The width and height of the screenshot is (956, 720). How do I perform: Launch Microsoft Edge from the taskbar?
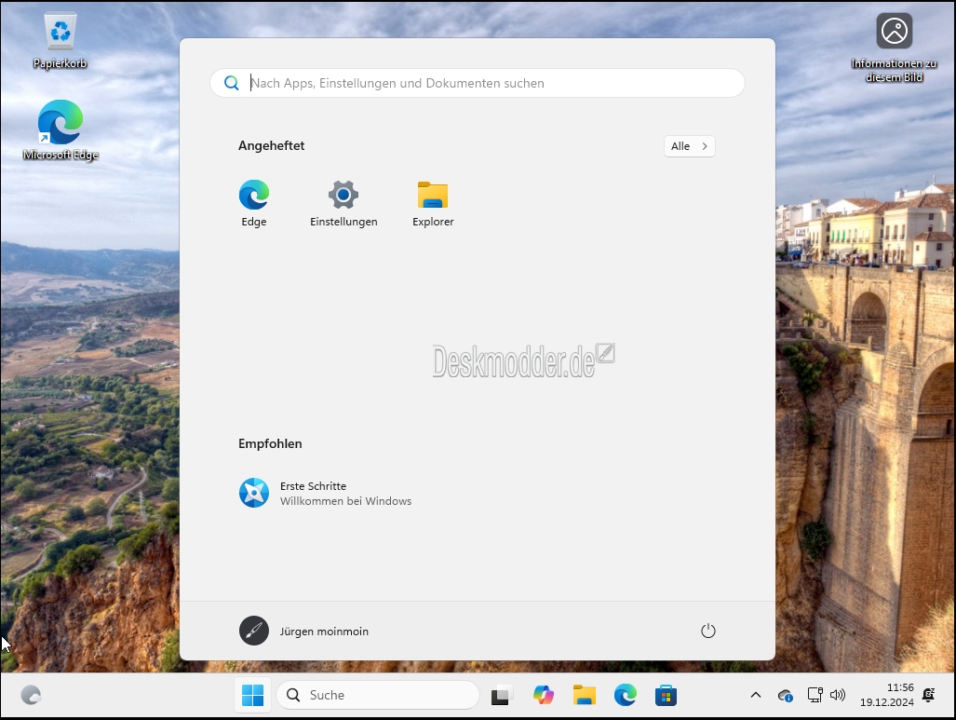coord(625,695)
